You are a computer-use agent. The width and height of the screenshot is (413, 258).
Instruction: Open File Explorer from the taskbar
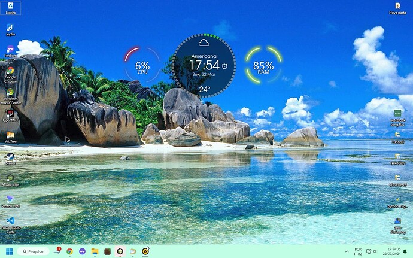click(95, 251)
